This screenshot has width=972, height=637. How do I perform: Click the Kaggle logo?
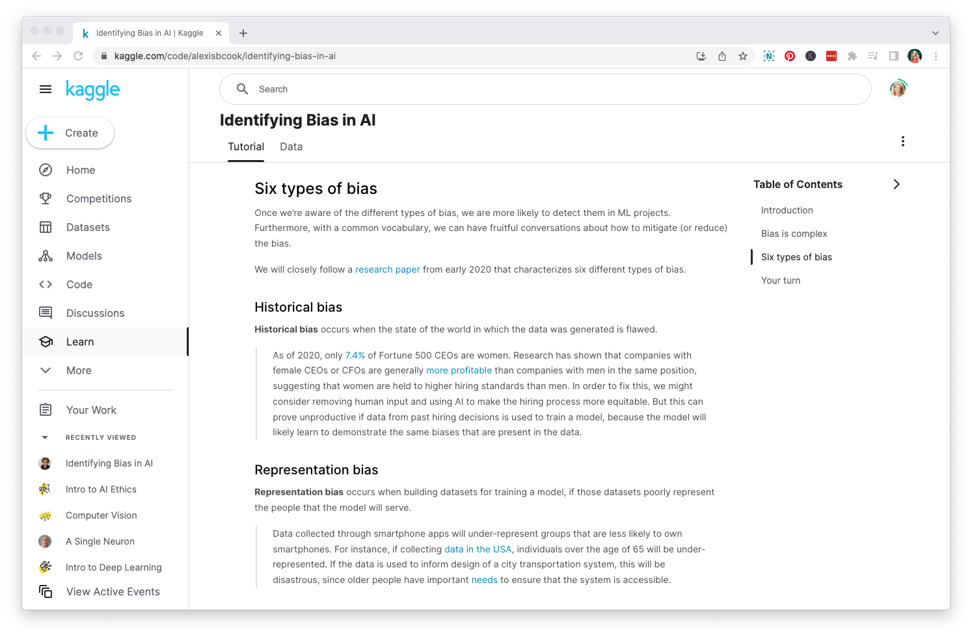pos(93,90)
